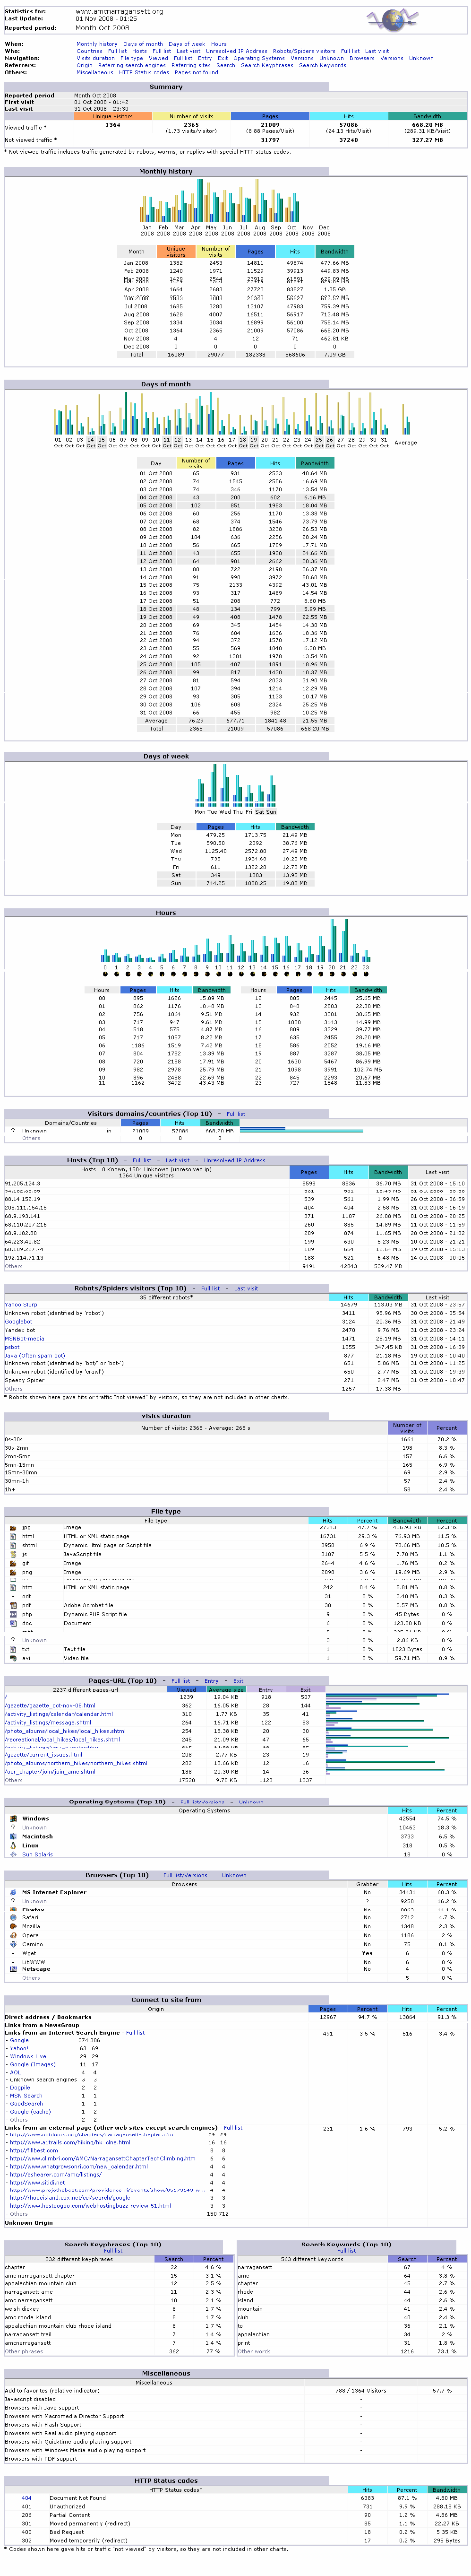Click the avi video file icon
471x2576 pixels.
12,1658
